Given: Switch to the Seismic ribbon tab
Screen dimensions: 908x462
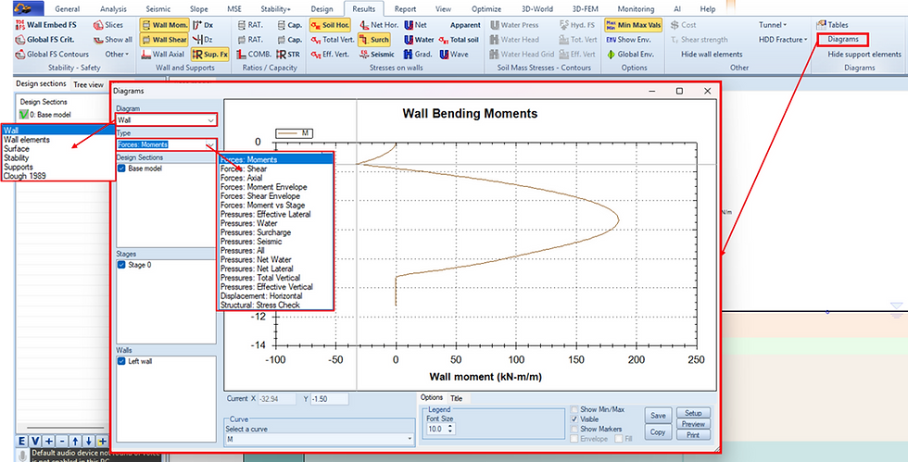Looking at the screenshot, I should [157, 8].
